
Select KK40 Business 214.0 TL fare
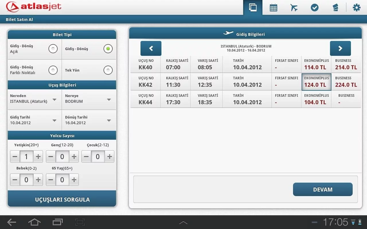tap(346, 64)
